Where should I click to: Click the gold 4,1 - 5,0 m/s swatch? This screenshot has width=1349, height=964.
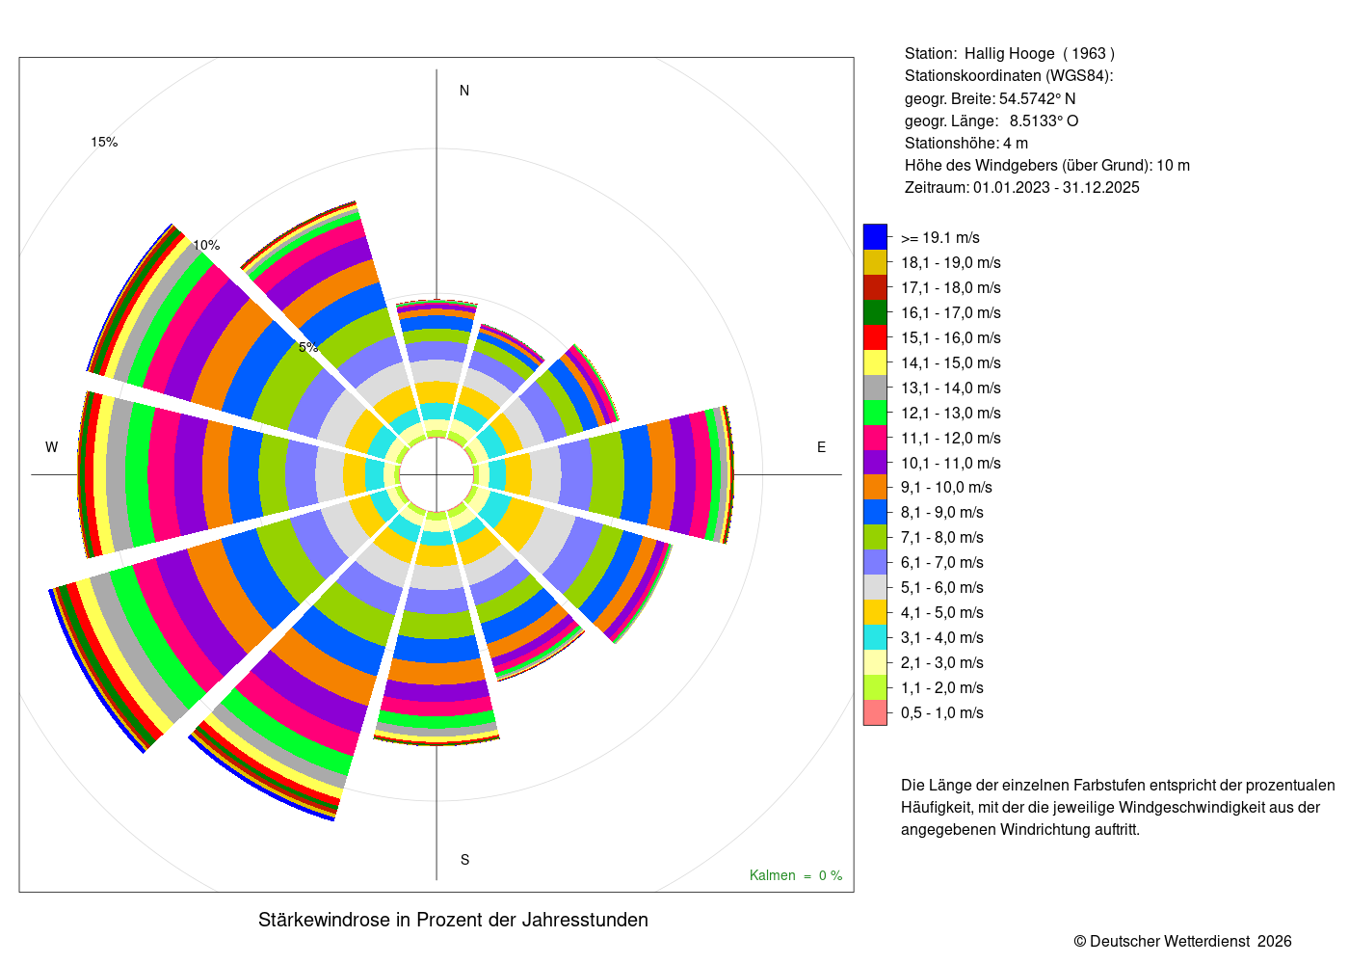point(875,612)
